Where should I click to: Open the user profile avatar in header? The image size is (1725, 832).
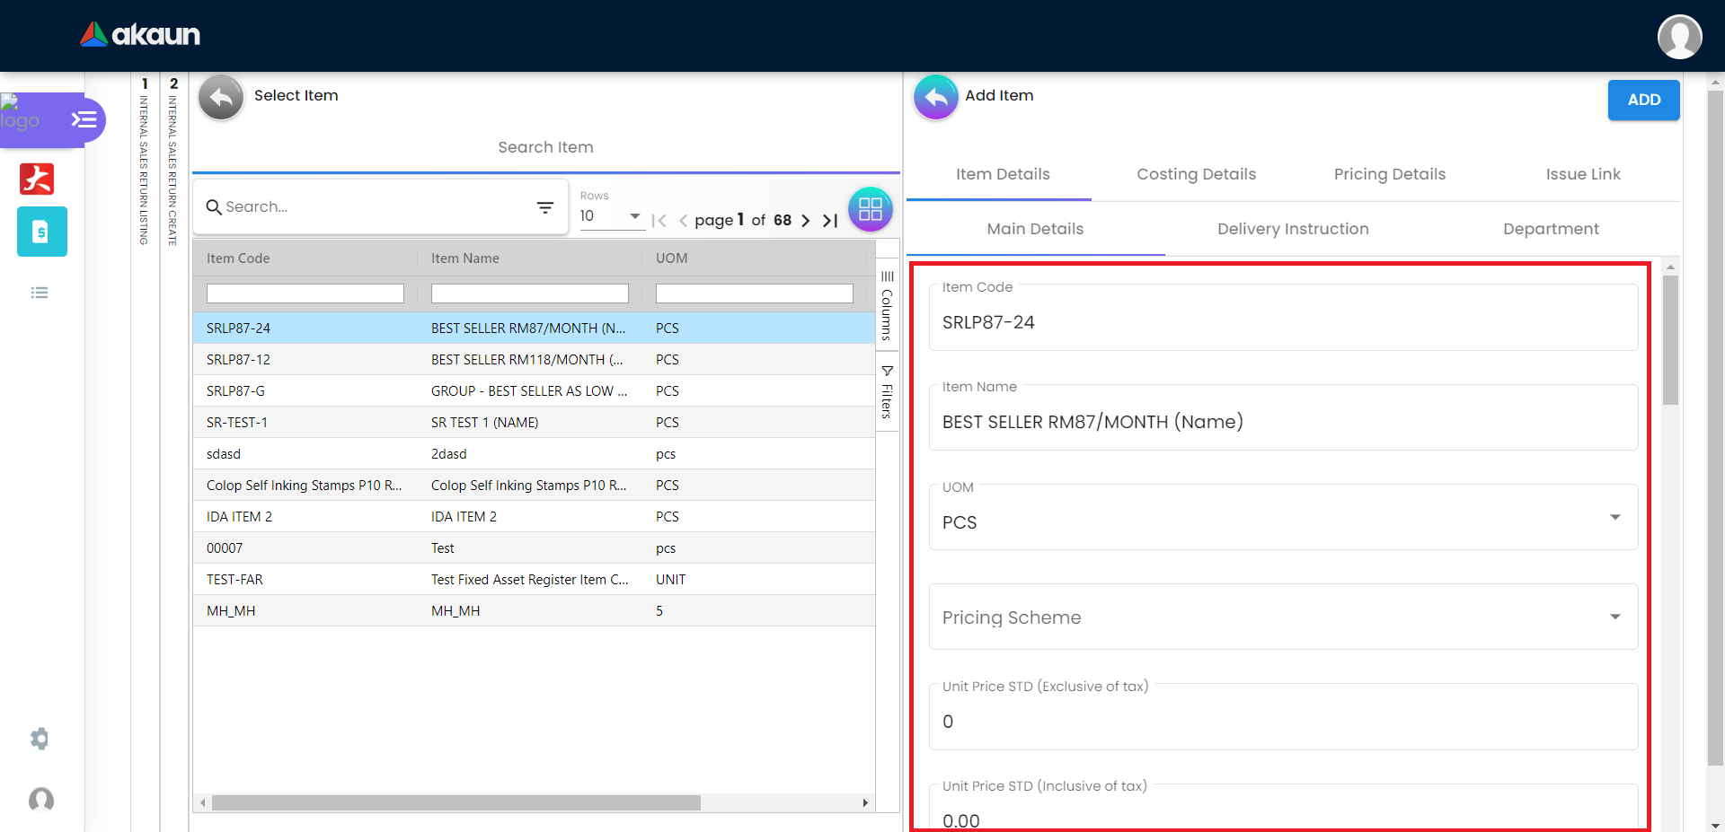[1679, 37]
